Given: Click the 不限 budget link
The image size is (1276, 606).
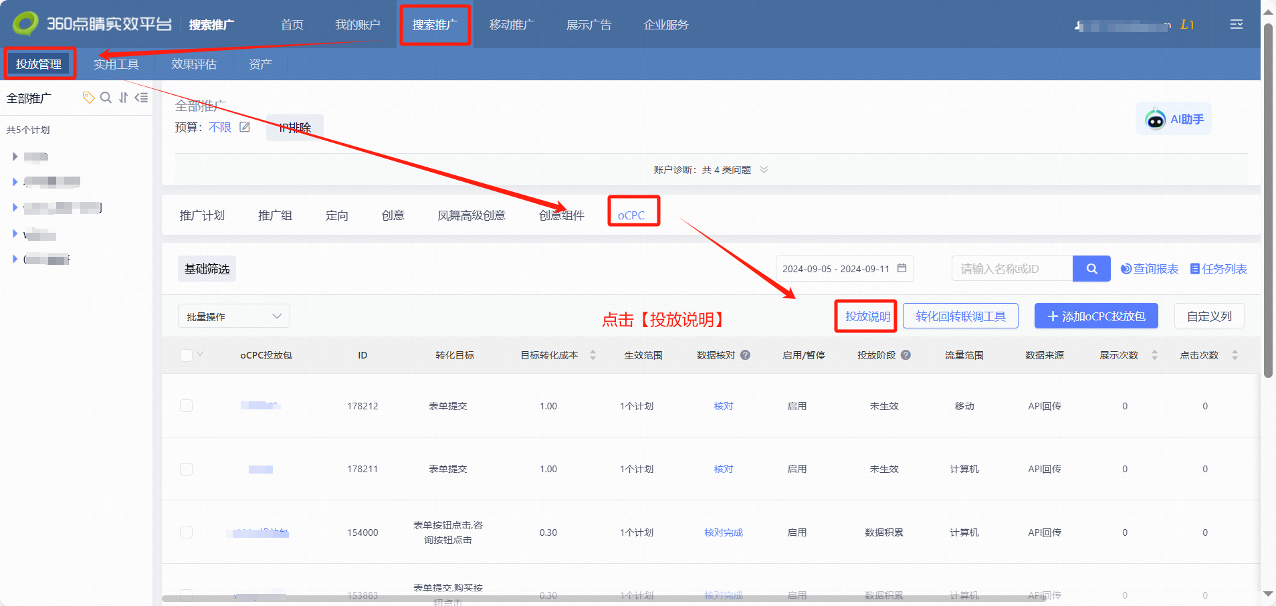Looking at the screenshot, I should [x=220, y=127].
